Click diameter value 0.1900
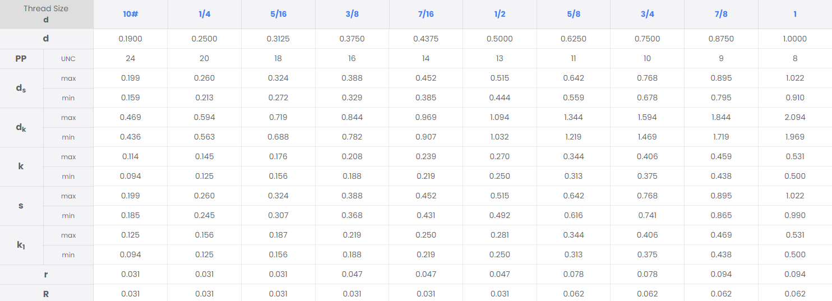 coord(131,39)
